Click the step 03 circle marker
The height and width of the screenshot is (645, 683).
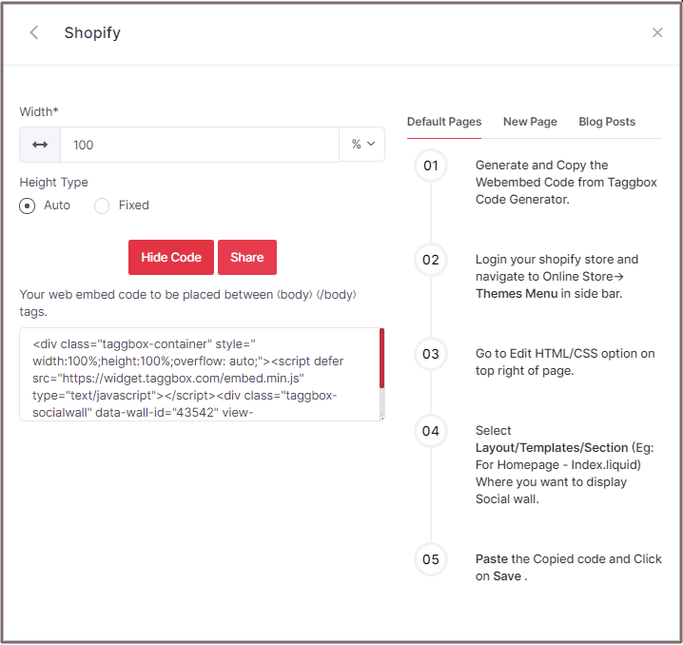click(431, 354)
